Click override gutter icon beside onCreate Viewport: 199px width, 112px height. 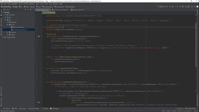click(39, 36)
